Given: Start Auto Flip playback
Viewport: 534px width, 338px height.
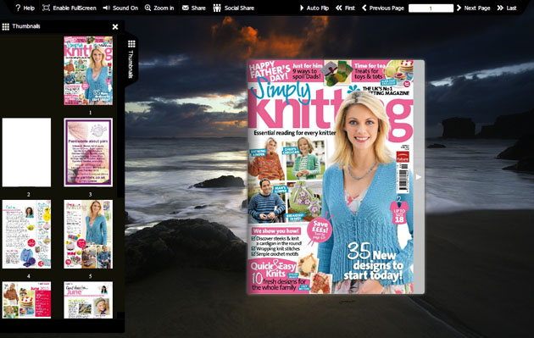Looking at the screenshot, I should (314, 8).
